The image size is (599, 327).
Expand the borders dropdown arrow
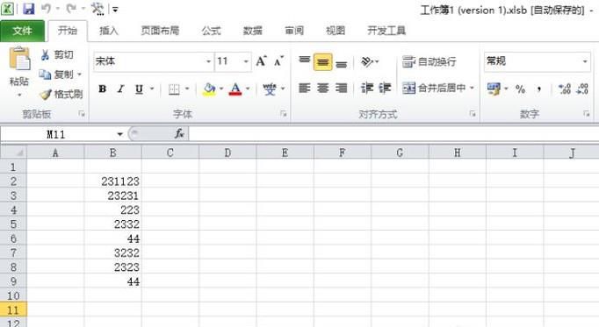(187, 89)
